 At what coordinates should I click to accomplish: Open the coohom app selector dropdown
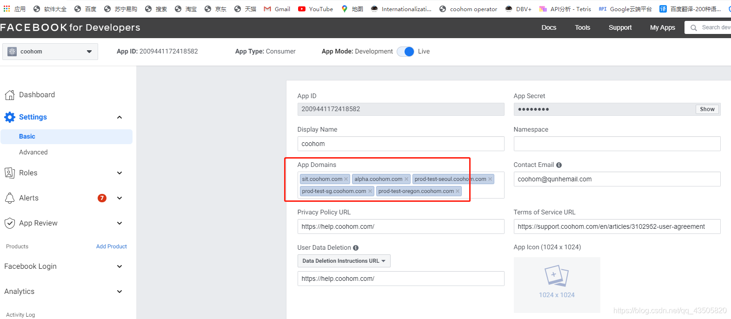50,52
